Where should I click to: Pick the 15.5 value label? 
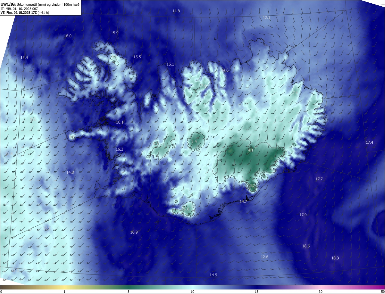pos(137,57)
